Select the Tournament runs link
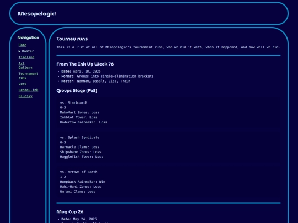The width and height of the screenshot is (298, 223). 28,75
